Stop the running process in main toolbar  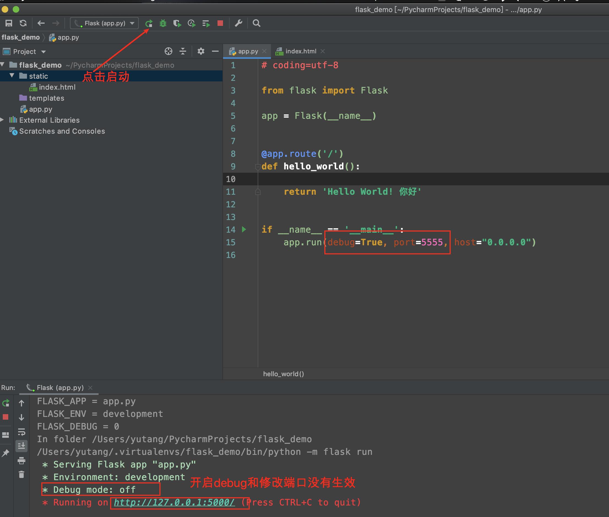[220, 23]
